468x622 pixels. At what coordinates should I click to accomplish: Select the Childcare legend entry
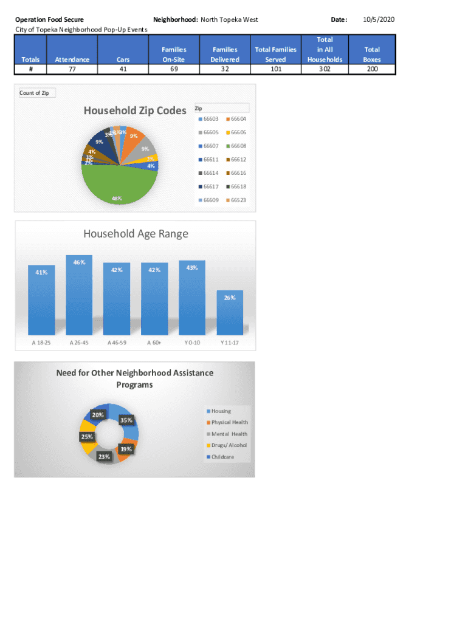click(x=222, y=457)
